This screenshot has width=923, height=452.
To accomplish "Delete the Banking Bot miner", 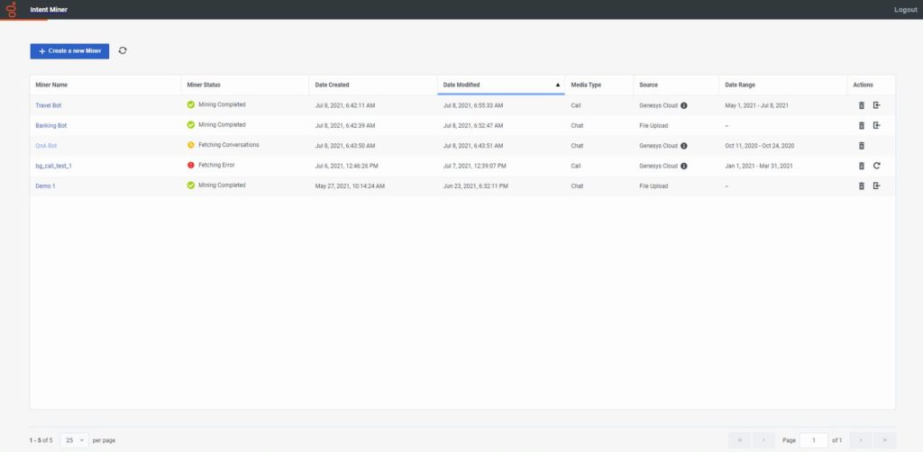I will click(861, 125).
